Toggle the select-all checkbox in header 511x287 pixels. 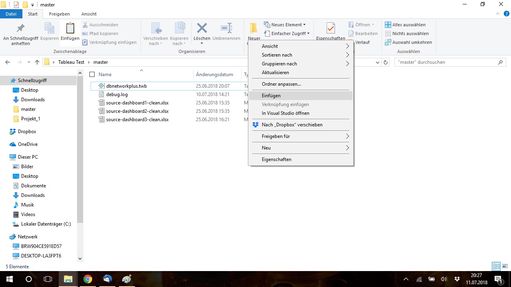pos(92,75)
